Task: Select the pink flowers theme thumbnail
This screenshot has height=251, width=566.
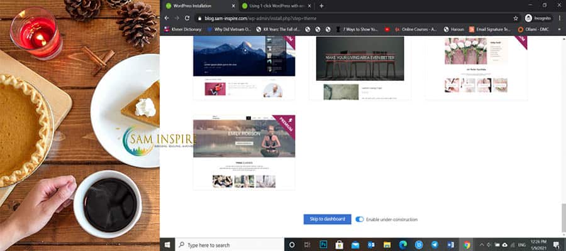Action: point(477,68)
